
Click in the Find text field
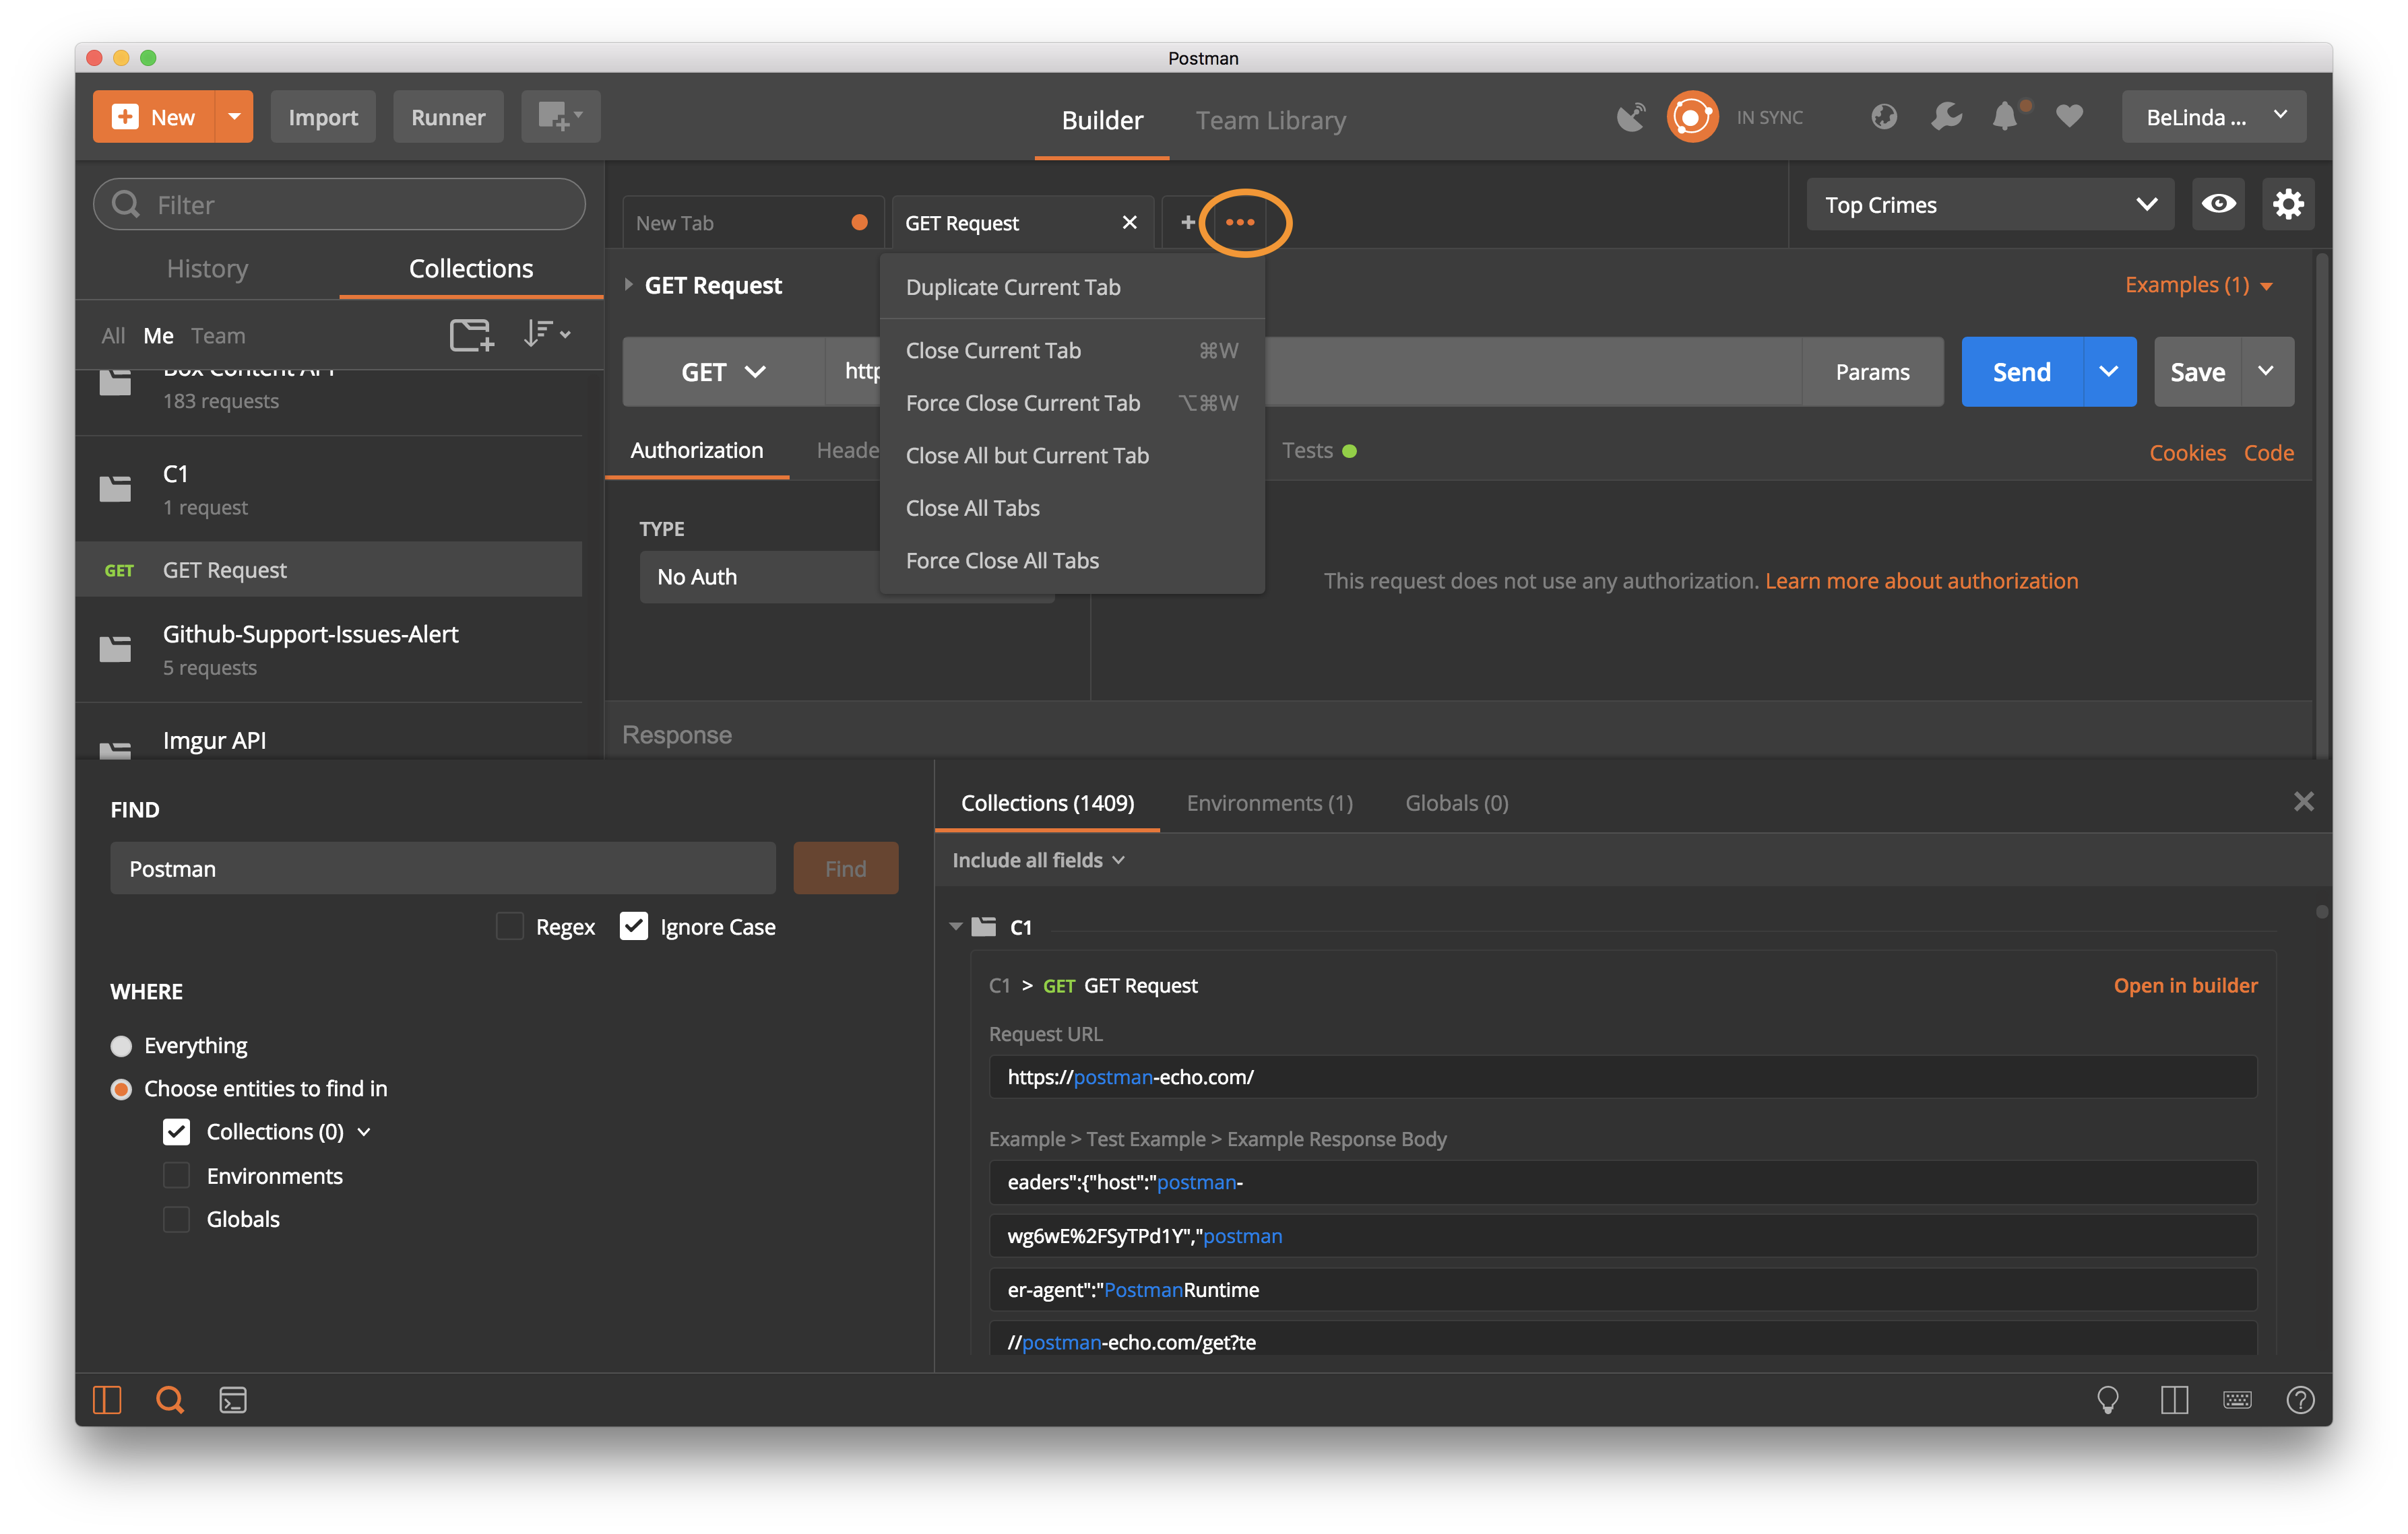coord(442,867)
